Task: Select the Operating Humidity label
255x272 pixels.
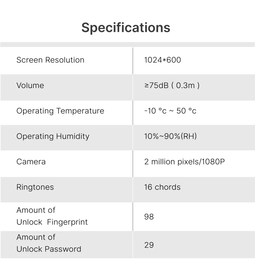Action: point(53,136)
